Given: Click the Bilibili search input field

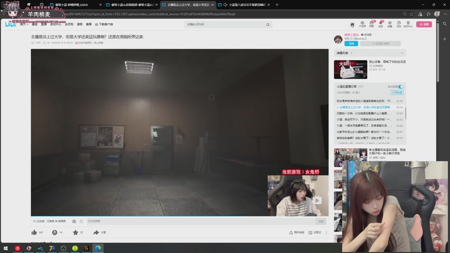Looking at the screenshot, I should click(225, 25).
